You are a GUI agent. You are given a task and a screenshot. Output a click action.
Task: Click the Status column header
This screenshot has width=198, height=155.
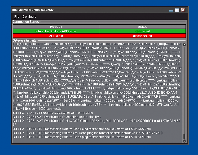pyautogui.click(x=143, y=27)
